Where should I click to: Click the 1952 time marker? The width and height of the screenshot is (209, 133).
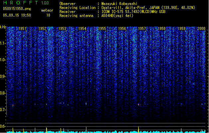tap(42, 29)
